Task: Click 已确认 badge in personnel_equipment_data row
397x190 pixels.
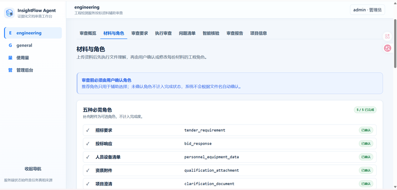Action: pyautogui.click(x=366, y=157)
